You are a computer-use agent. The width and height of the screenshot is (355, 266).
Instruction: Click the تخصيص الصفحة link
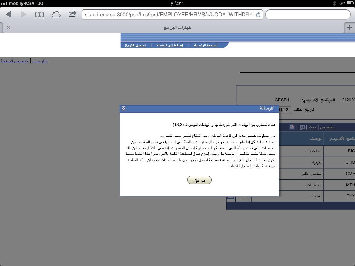point(15,61)
